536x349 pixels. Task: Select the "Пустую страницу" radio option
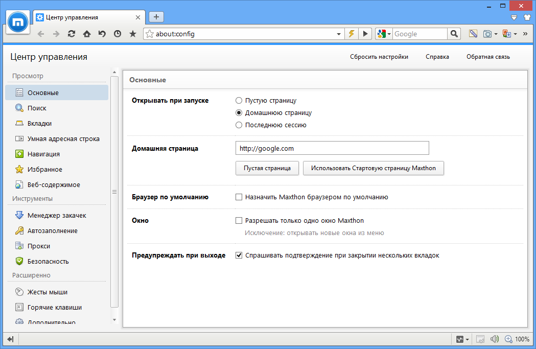pos(239,101)
